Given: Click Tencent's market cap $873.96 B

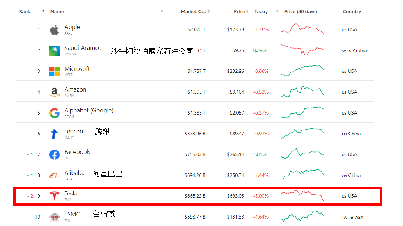Looking at the screenshot, I should [195, 134].
